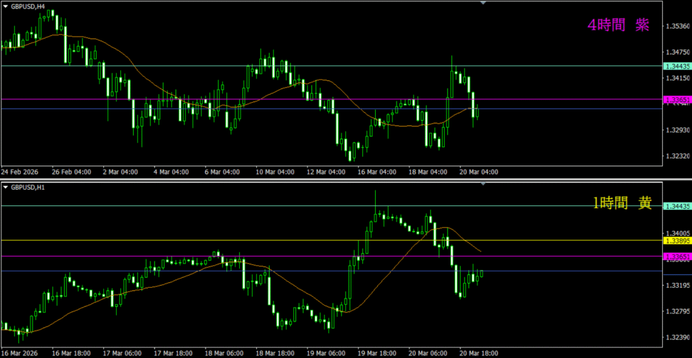The height and width of the screenshot is (358, 692).
Task: Click the '19 Mar 18:00' time label on H1
Action: point(377,353)
